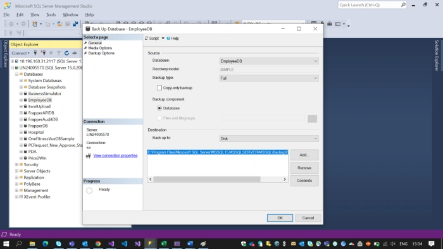Expand the Security folder node

coord(16,165)
